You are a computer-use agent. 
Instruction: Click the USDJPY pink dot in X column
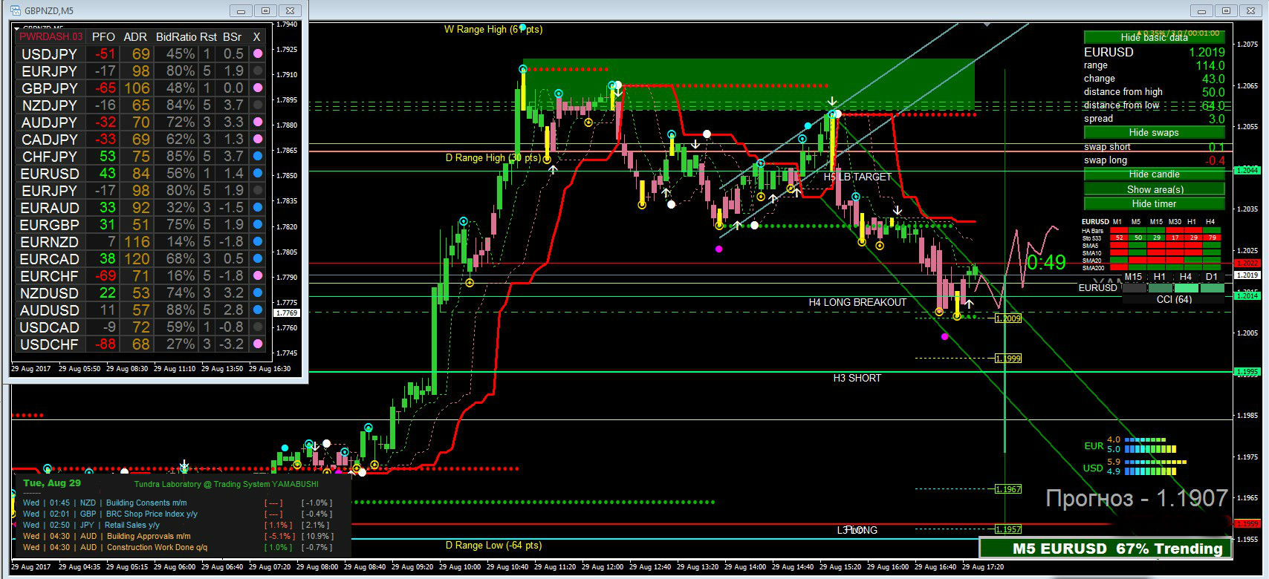pyautogui.click(x=258, y=54)
